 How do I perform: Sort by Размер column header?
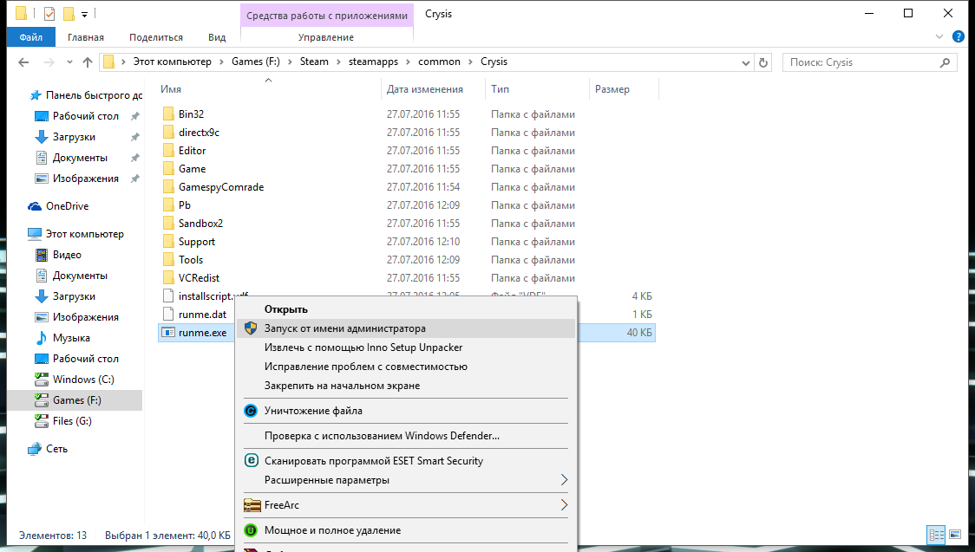click(612, 88)
